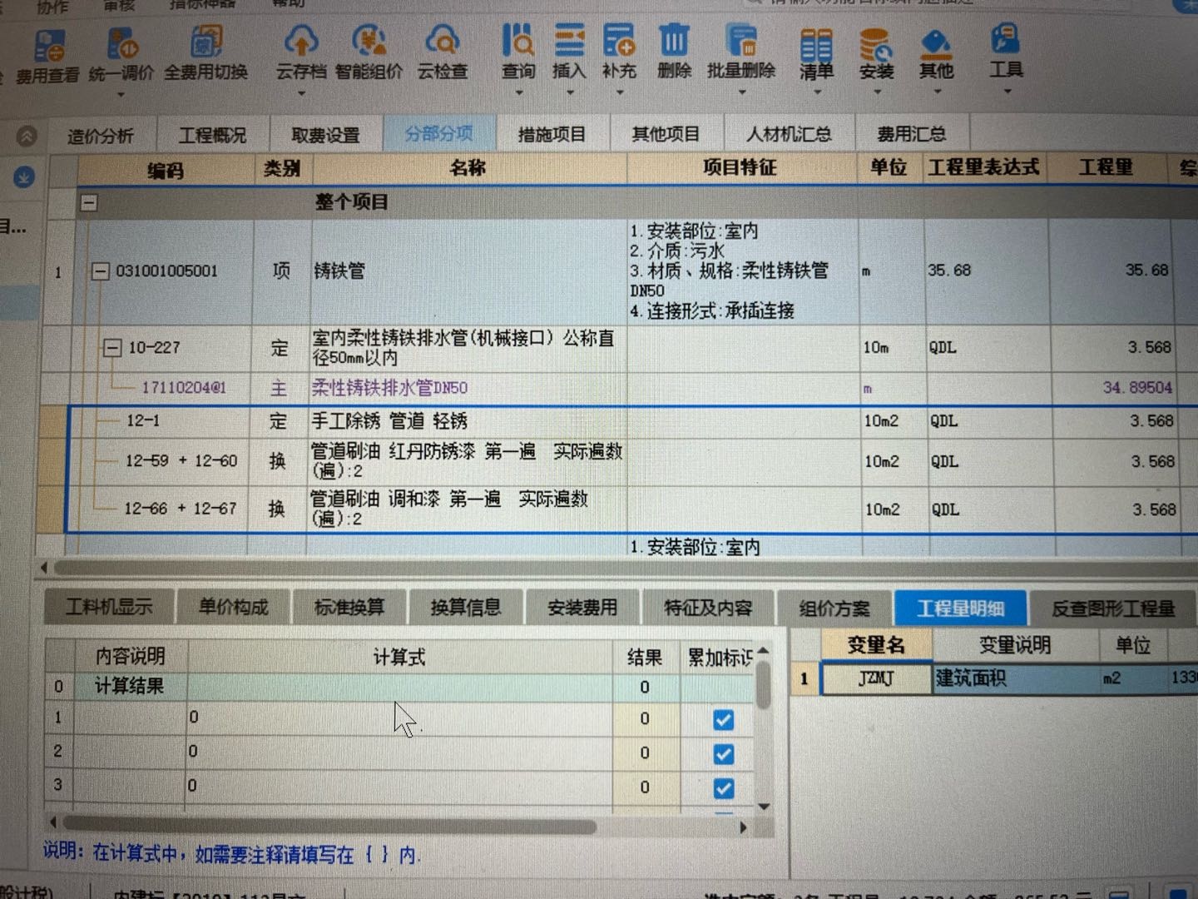1198x899 pixels.
Task: Click the 云检查 icon
Action: click(x=442, y=41)
